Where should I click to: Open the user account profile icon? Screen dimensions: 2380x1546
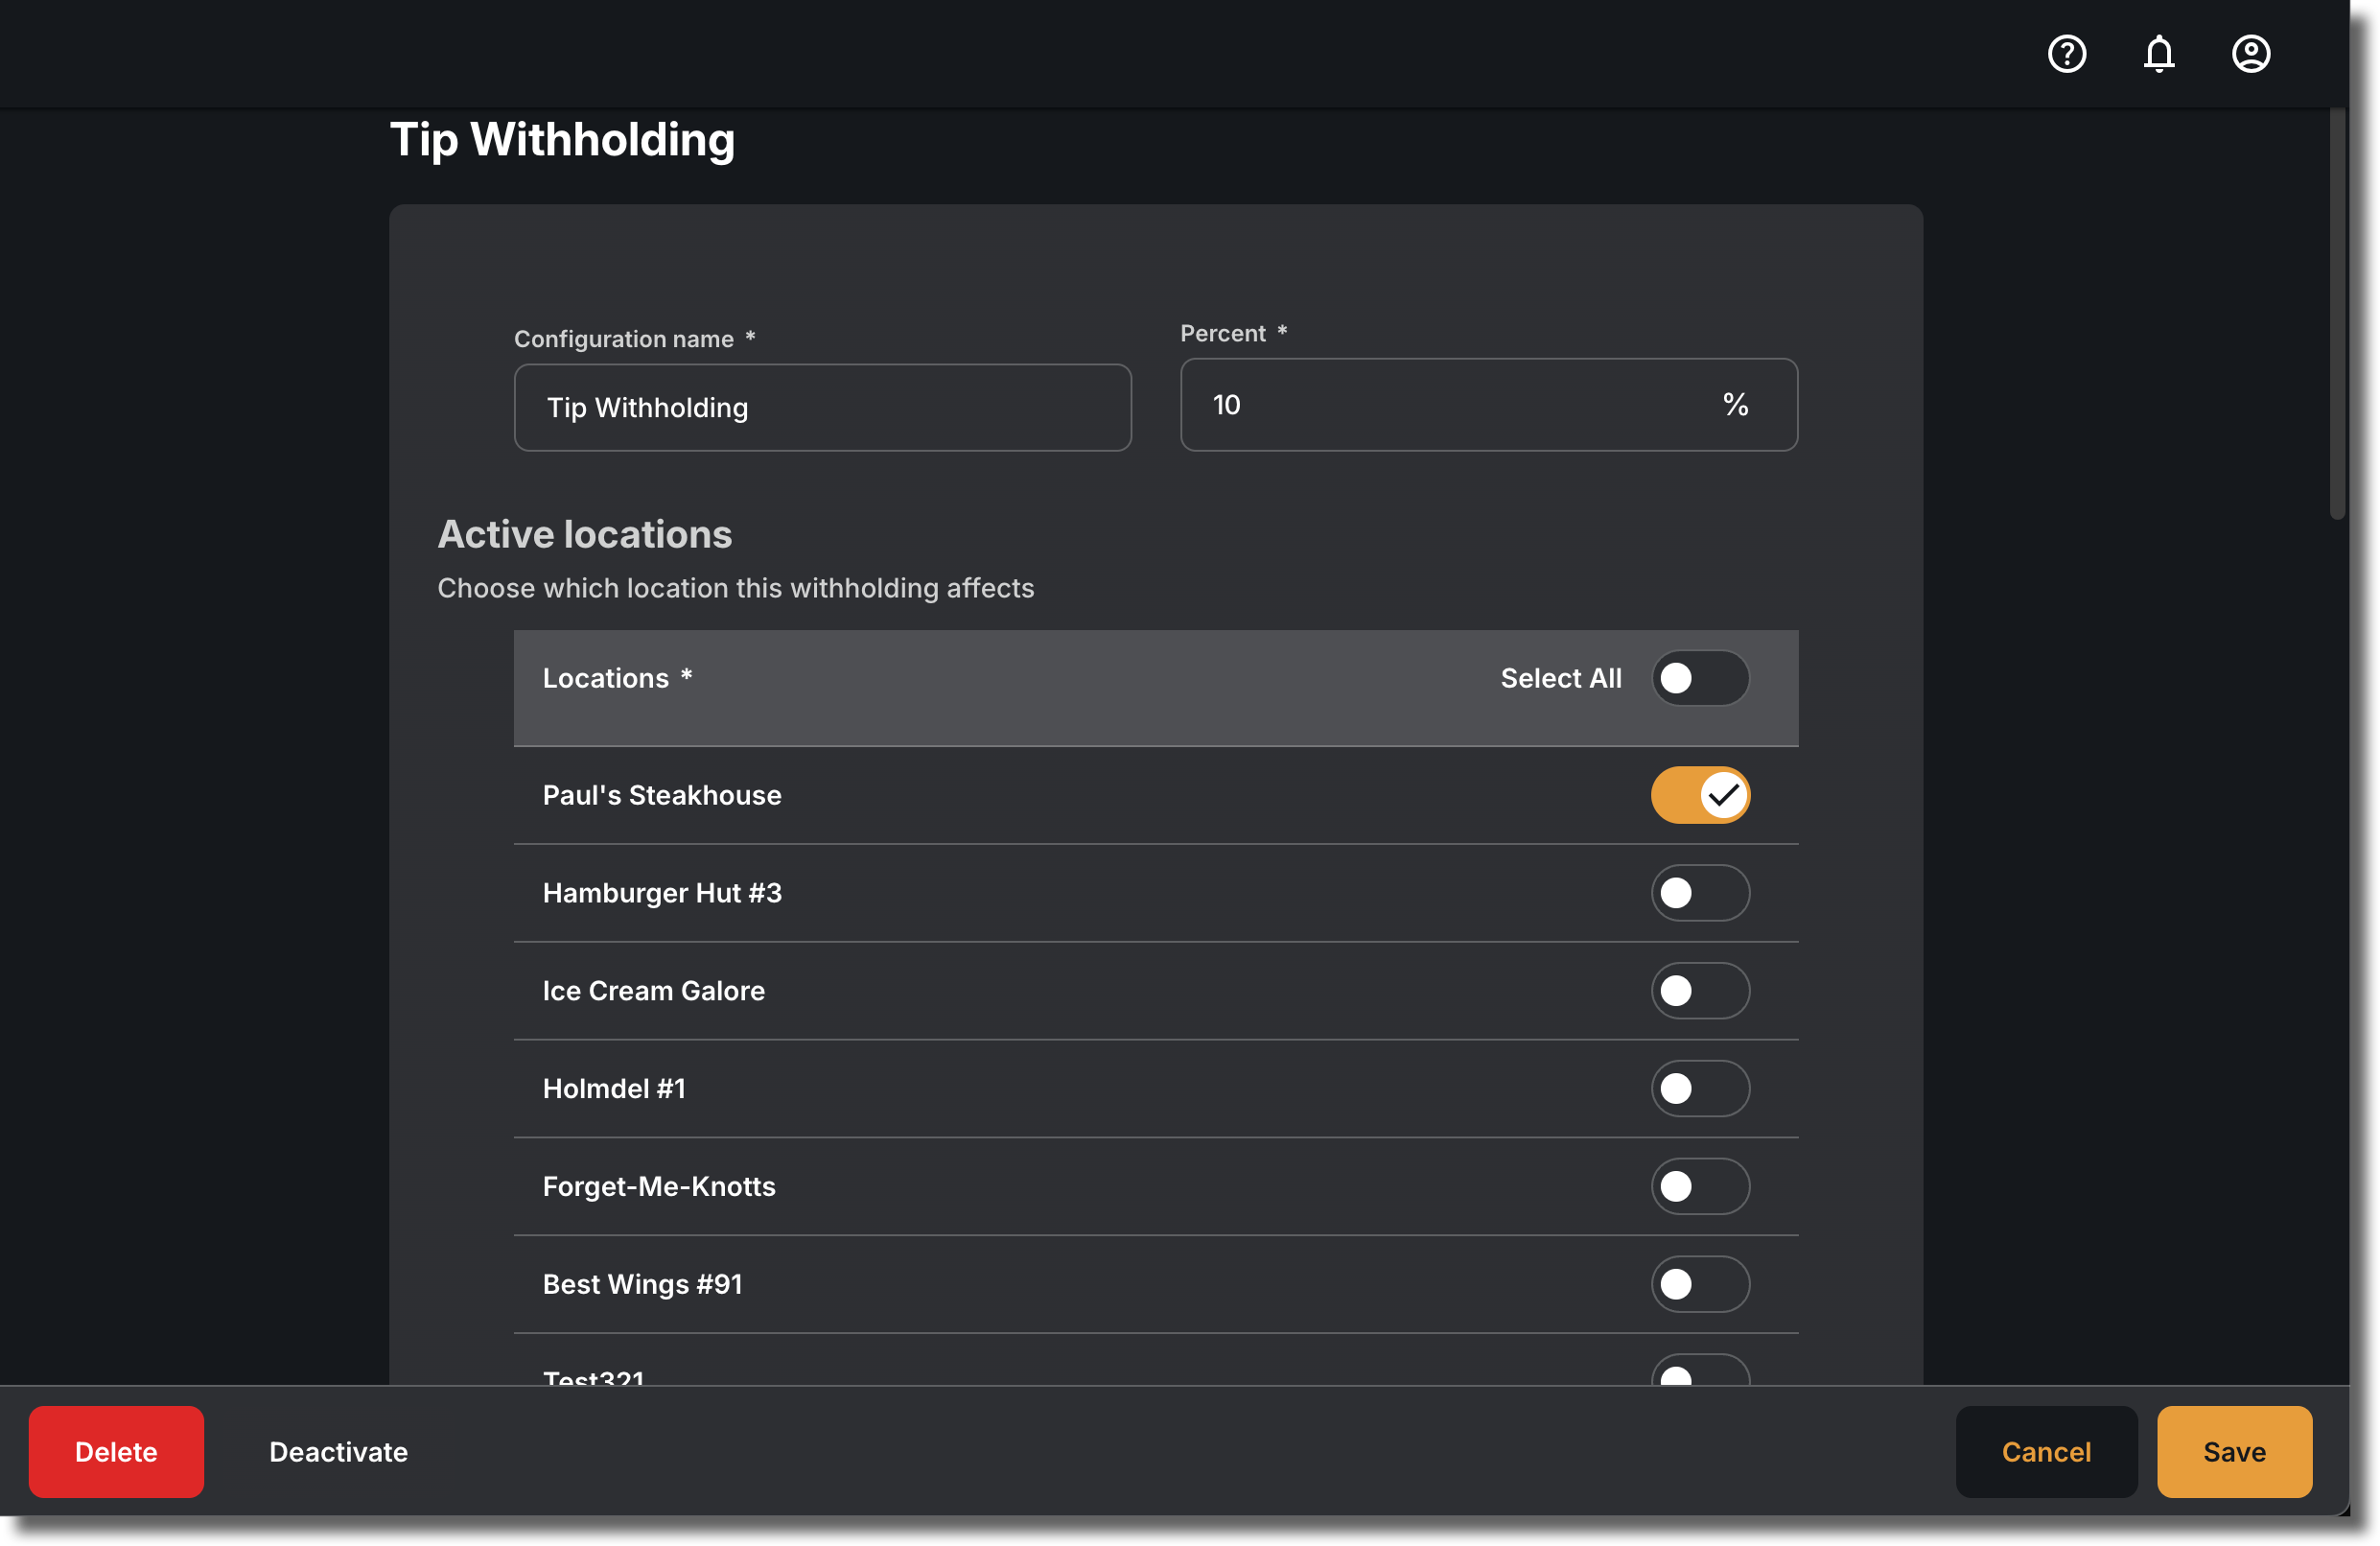(2250, 54)
